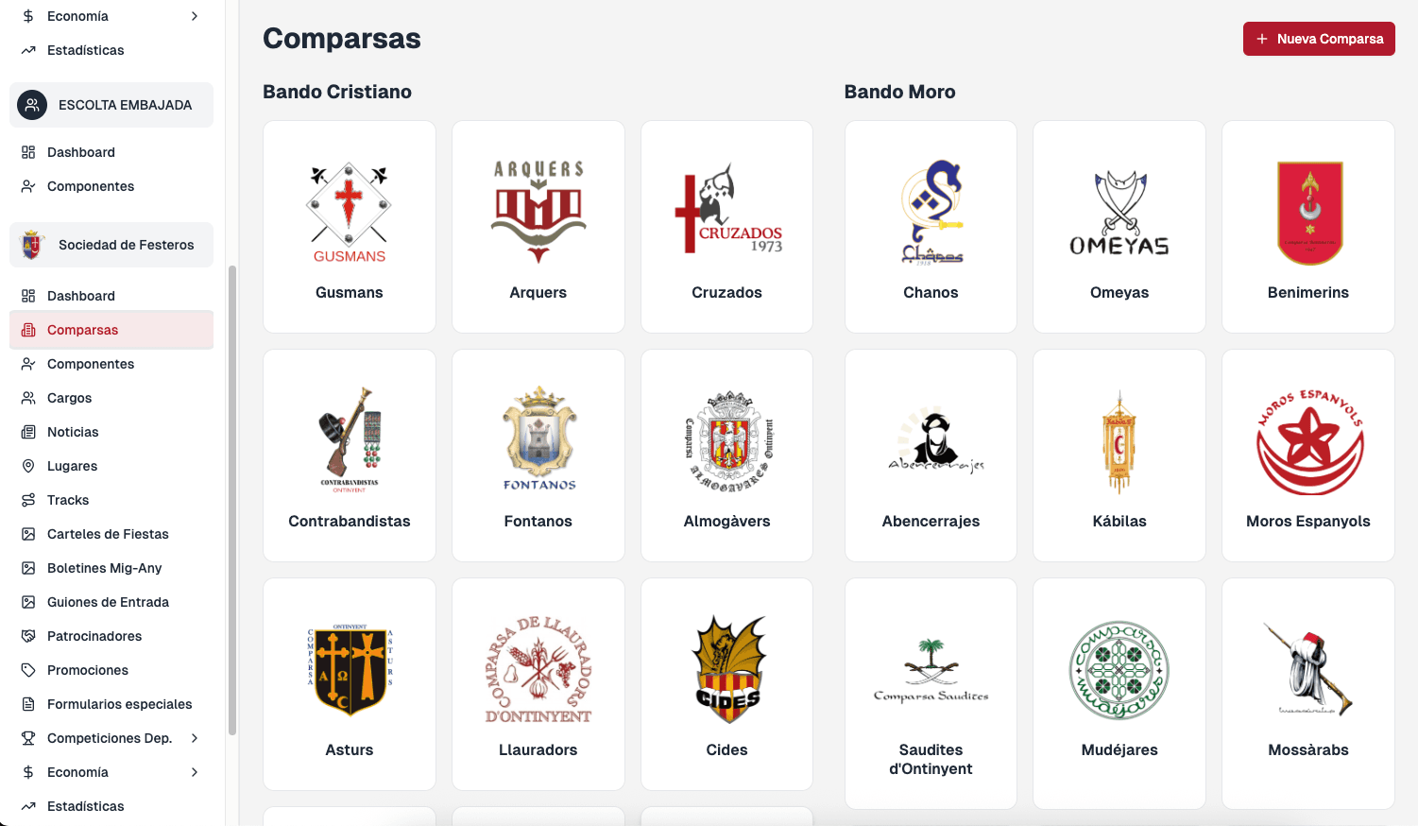
Task: Click the Sociedad de Festeros crest icon
Action: pyautogui.click(x=32, y=245)
